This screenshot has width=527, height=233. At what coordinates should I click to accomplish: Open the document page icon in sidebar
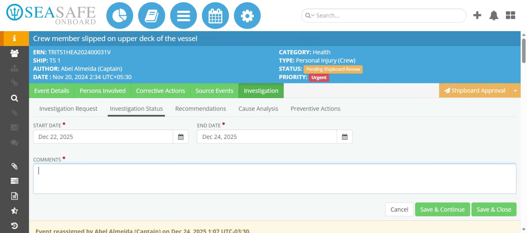coord(14,196)
